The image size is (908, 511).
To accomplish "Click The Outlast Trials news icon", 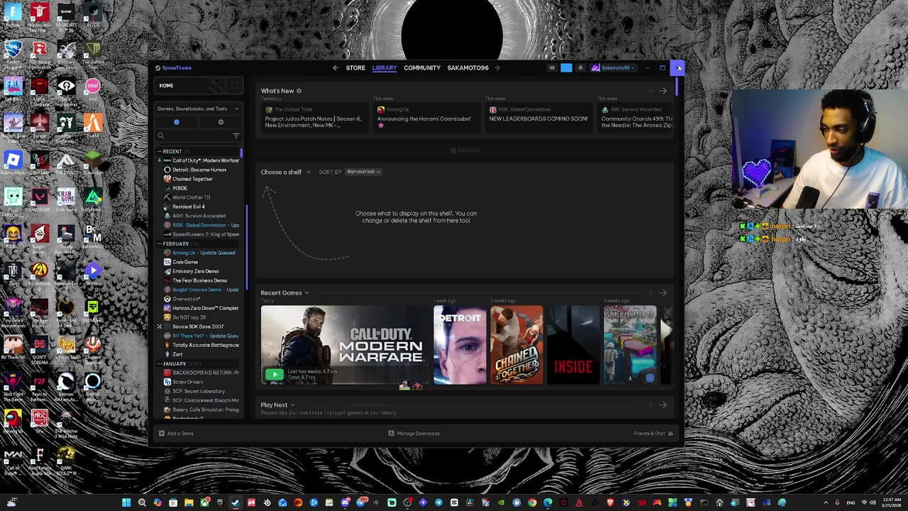I will coord(269,110).
